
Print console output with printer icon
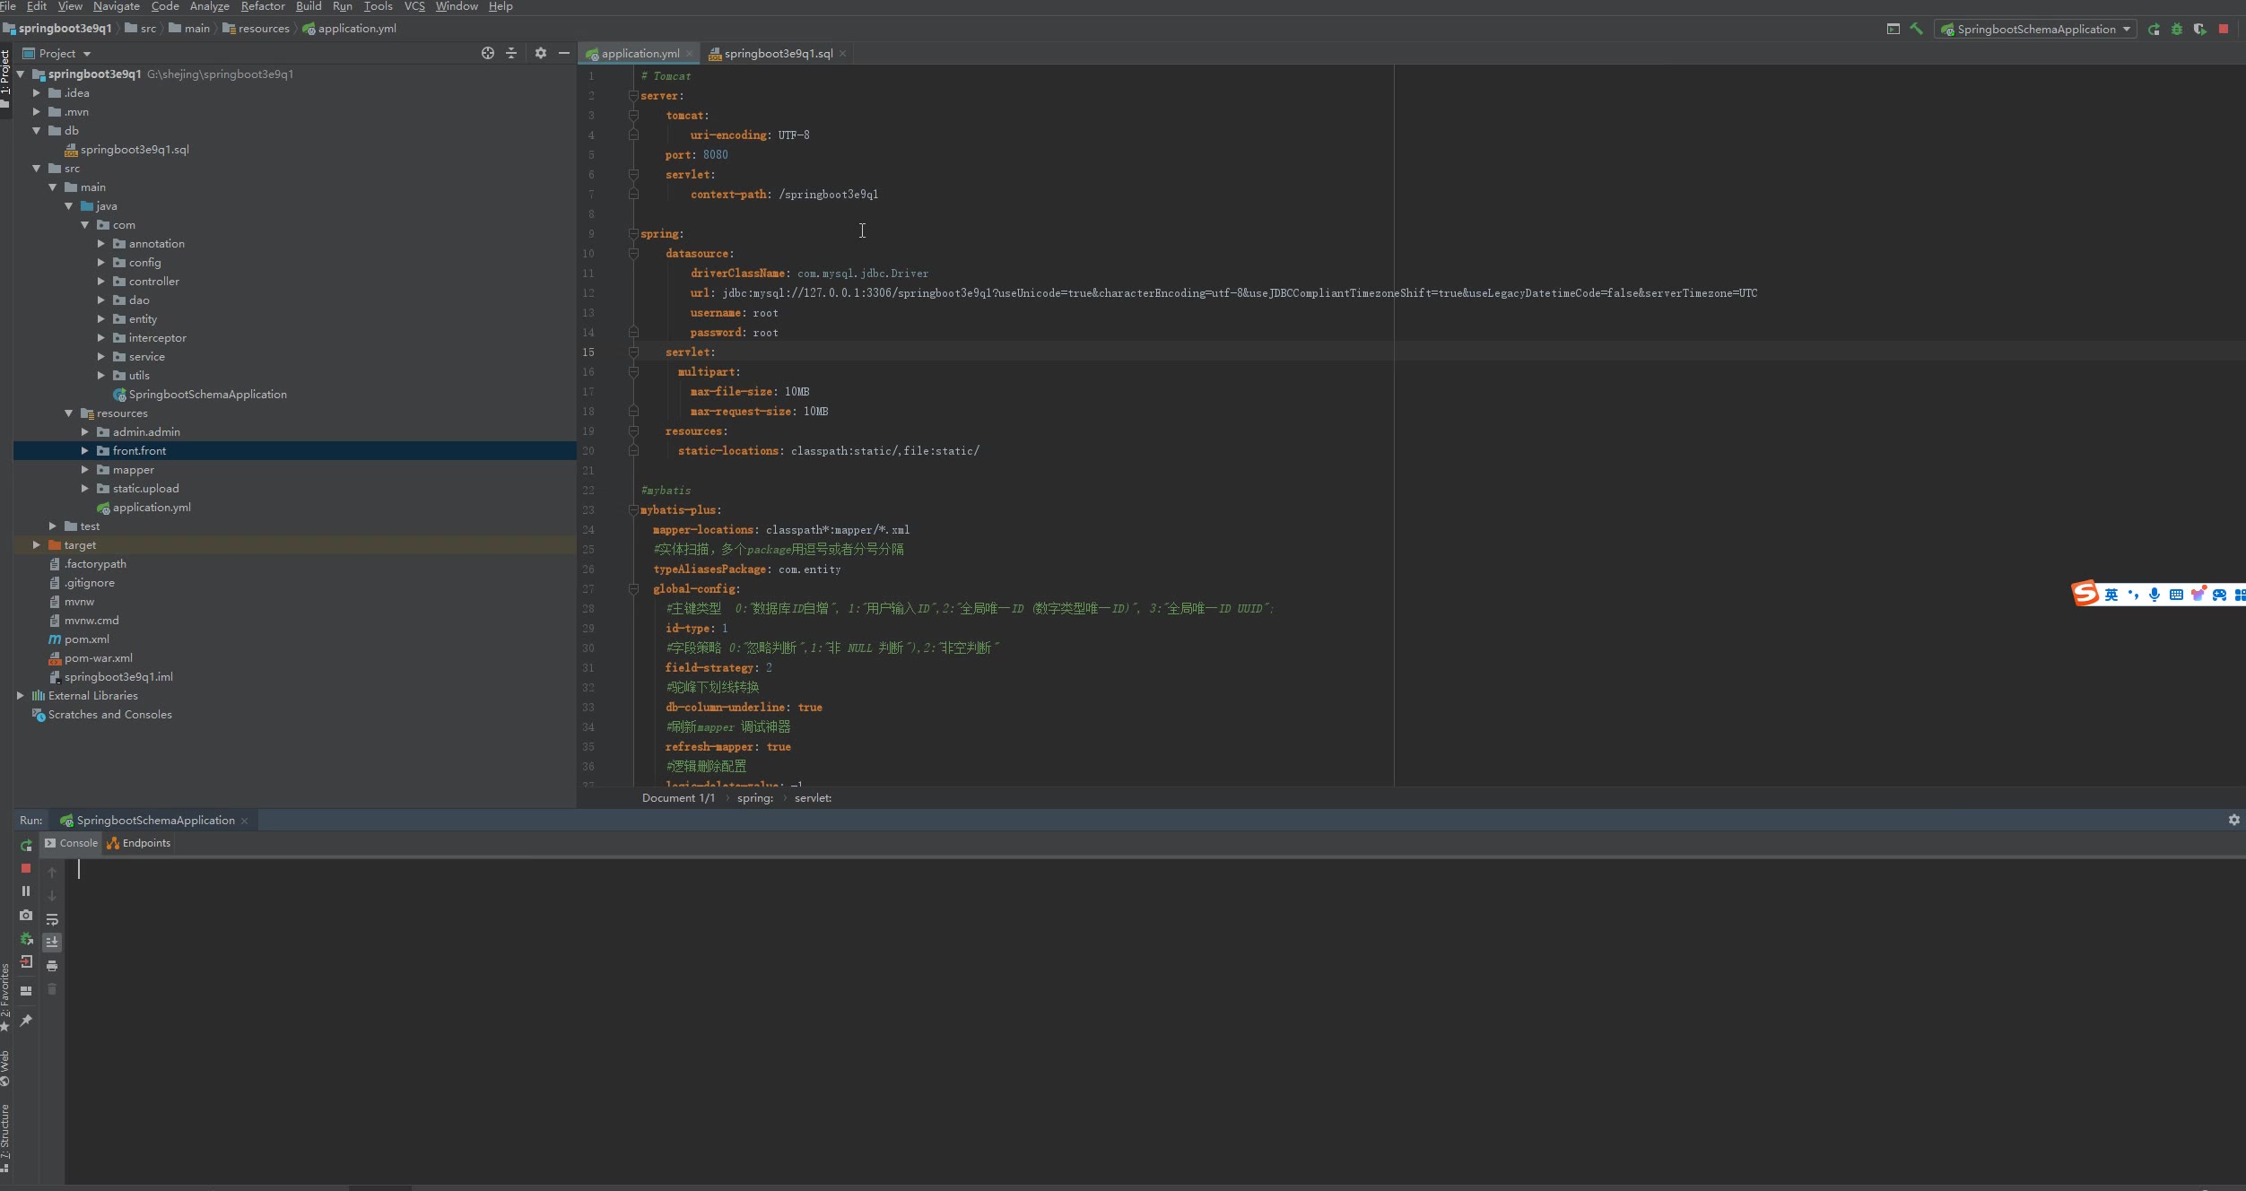(x=52, y=966)
